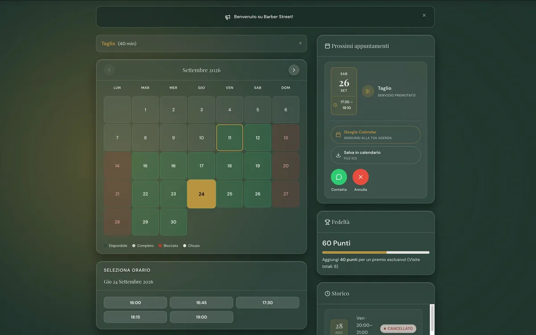The height and width of the screenshot is (335, 536).
Task: Click the Disponibile legend entry
Action: coord(116,246)
